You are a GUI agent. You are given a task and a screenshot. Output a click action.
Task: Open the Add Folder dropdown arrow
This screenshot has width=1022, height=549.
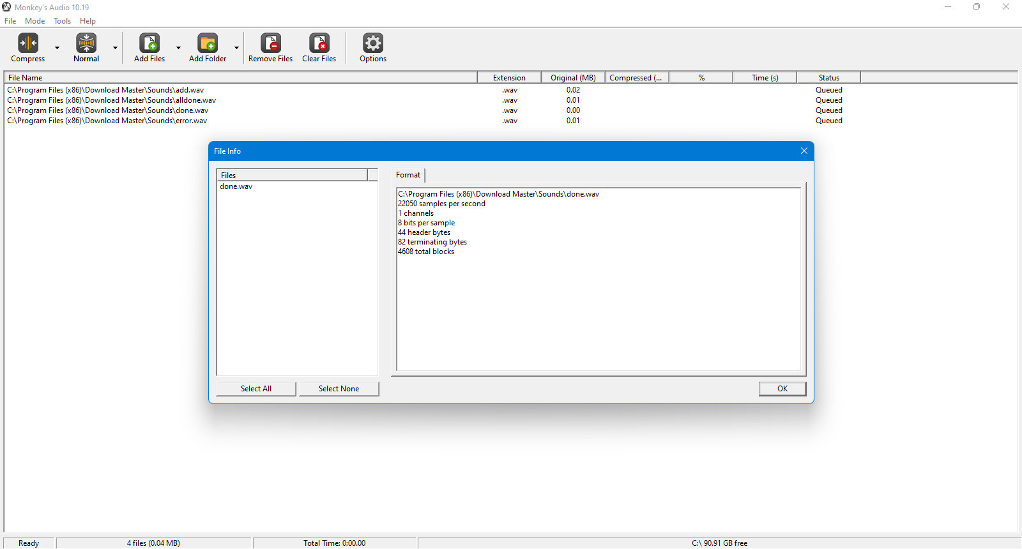236,48
